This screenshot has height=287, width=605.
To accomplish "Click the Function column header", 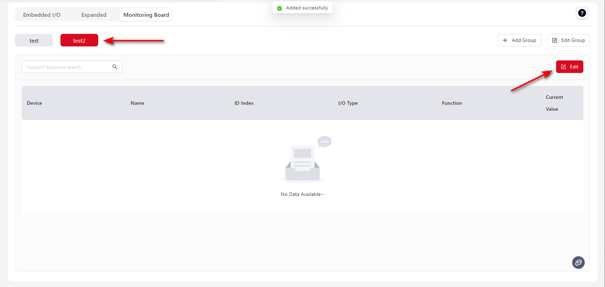I will click(452, 103).
